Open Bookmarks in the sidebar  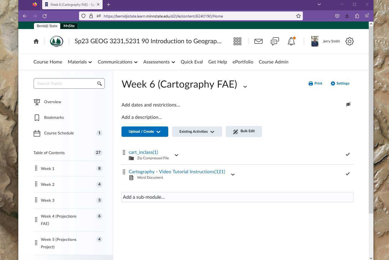tap(54, 117)
